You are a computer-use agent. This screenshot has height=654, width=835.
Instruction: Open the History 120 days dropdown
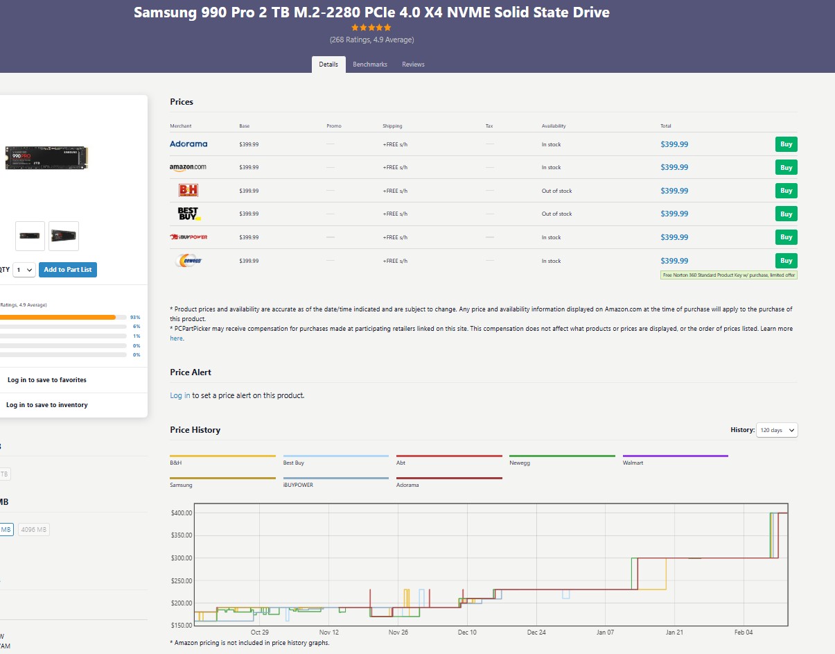point(777,430)
